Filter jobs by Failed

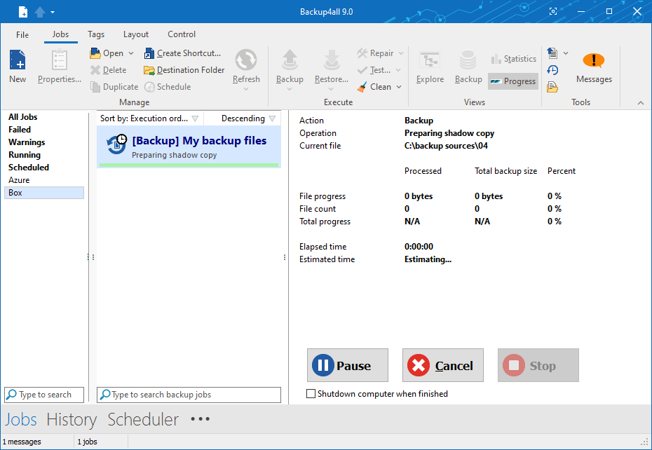pyautogui.click(x=20, y=130)
